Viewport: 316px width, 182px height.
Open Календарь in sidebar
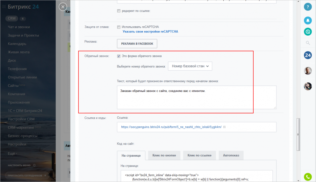[x=17, y=44]
